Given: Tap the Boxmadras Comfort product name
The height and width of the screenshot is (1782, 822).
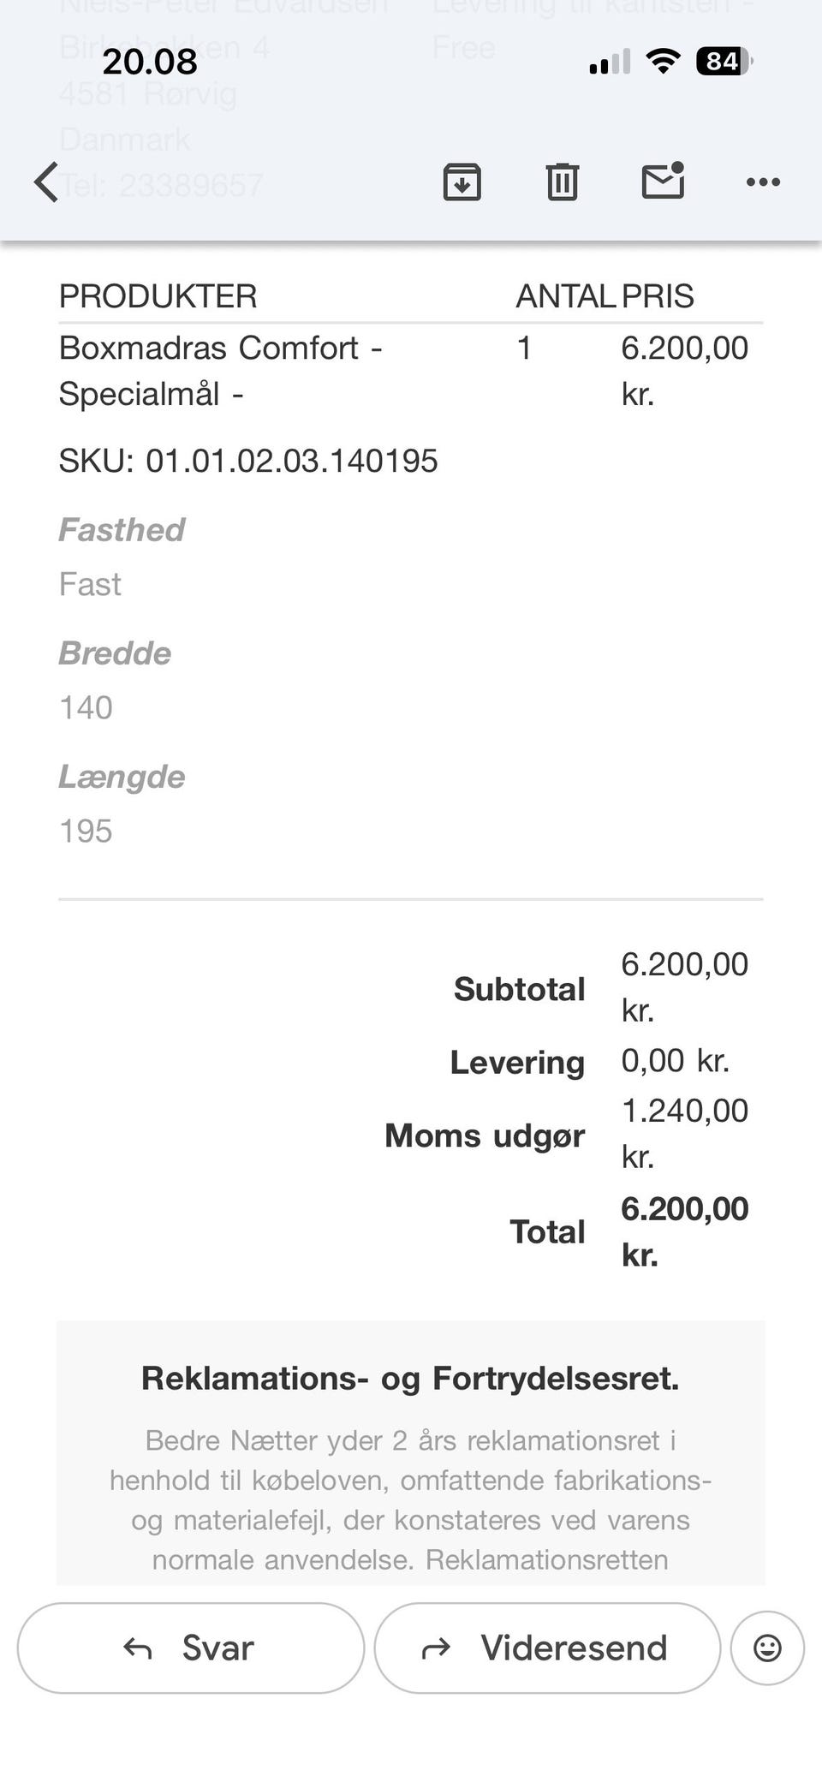Looking at the screenshot, I should click(x=221, y=371).
